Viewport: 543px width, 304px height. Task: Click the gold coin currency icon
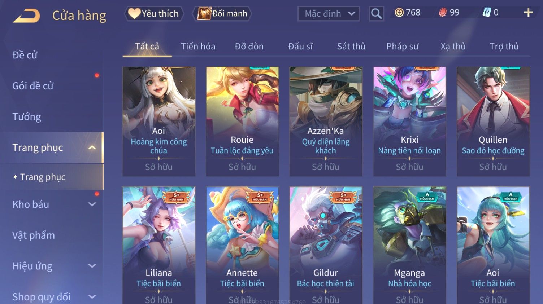399,13
